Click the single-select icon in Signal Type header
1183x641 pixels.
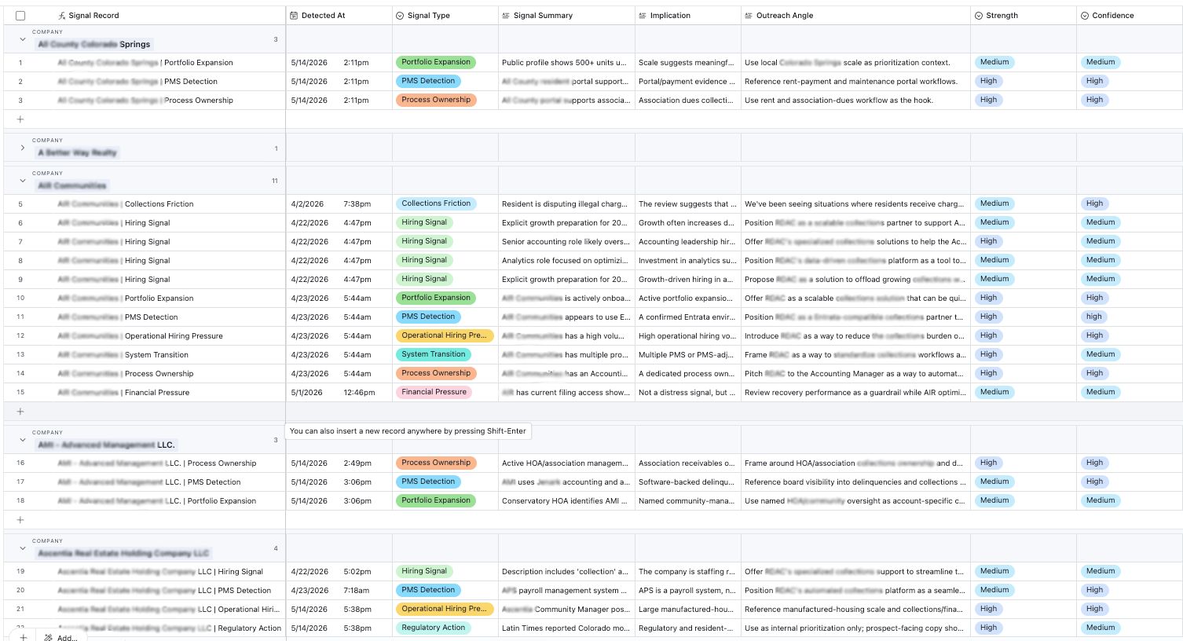[x=400, y=16]
